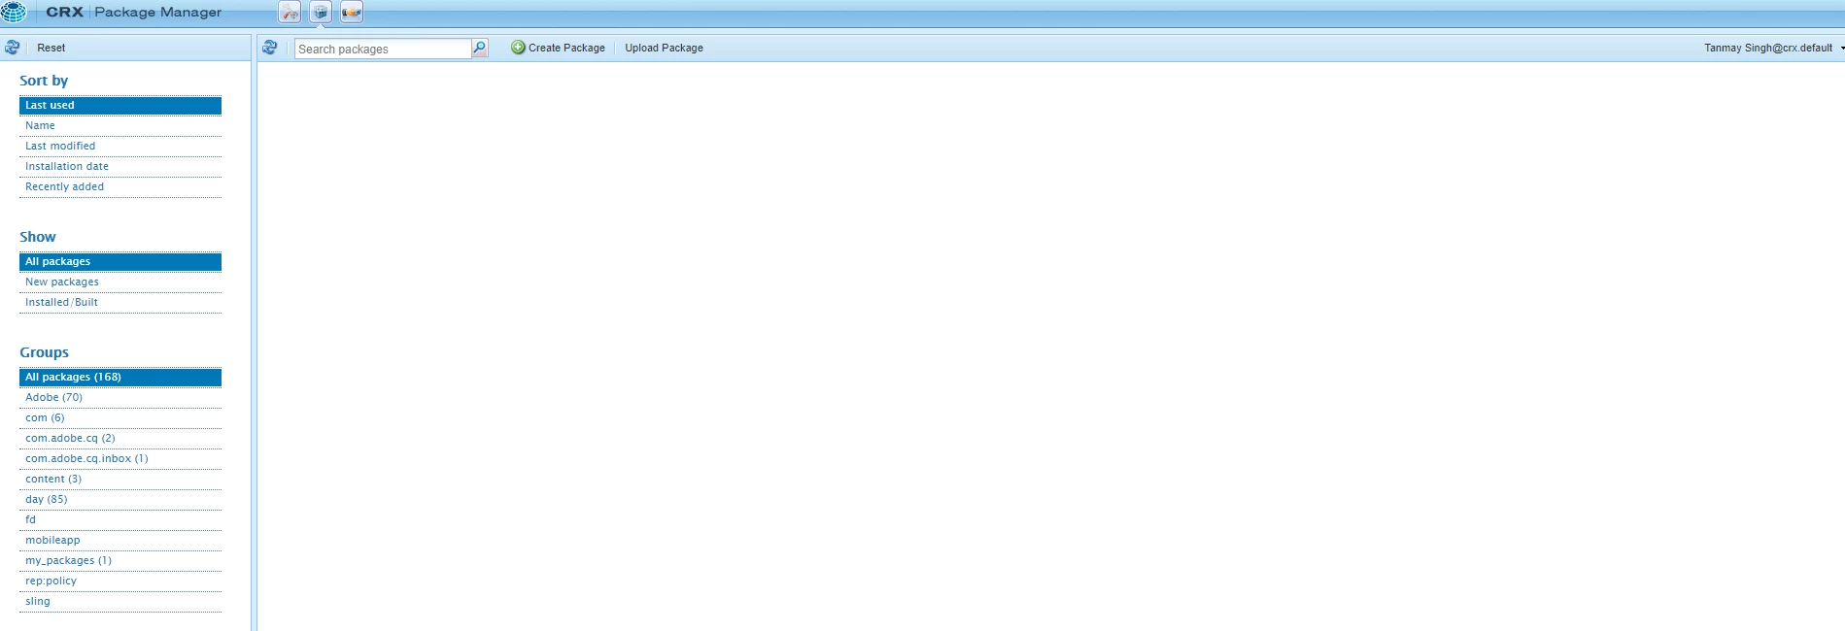
Task: Select the mobileapp group
Action: pyautogui.click(x=120, y=540)
